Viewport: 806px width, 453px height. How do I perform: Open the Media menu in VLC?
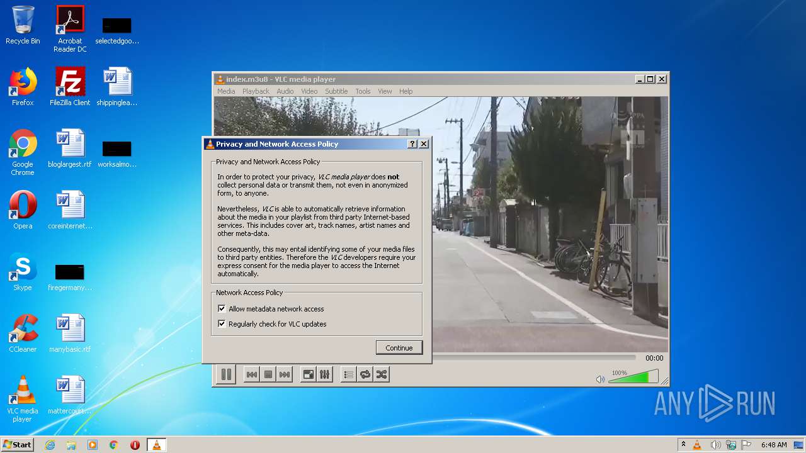point(226,91)
